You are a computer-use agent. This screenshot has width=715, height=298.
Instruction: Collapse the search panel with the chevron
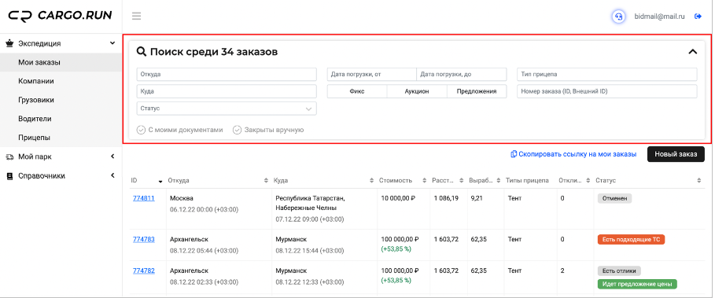click(x=693, y=52)
